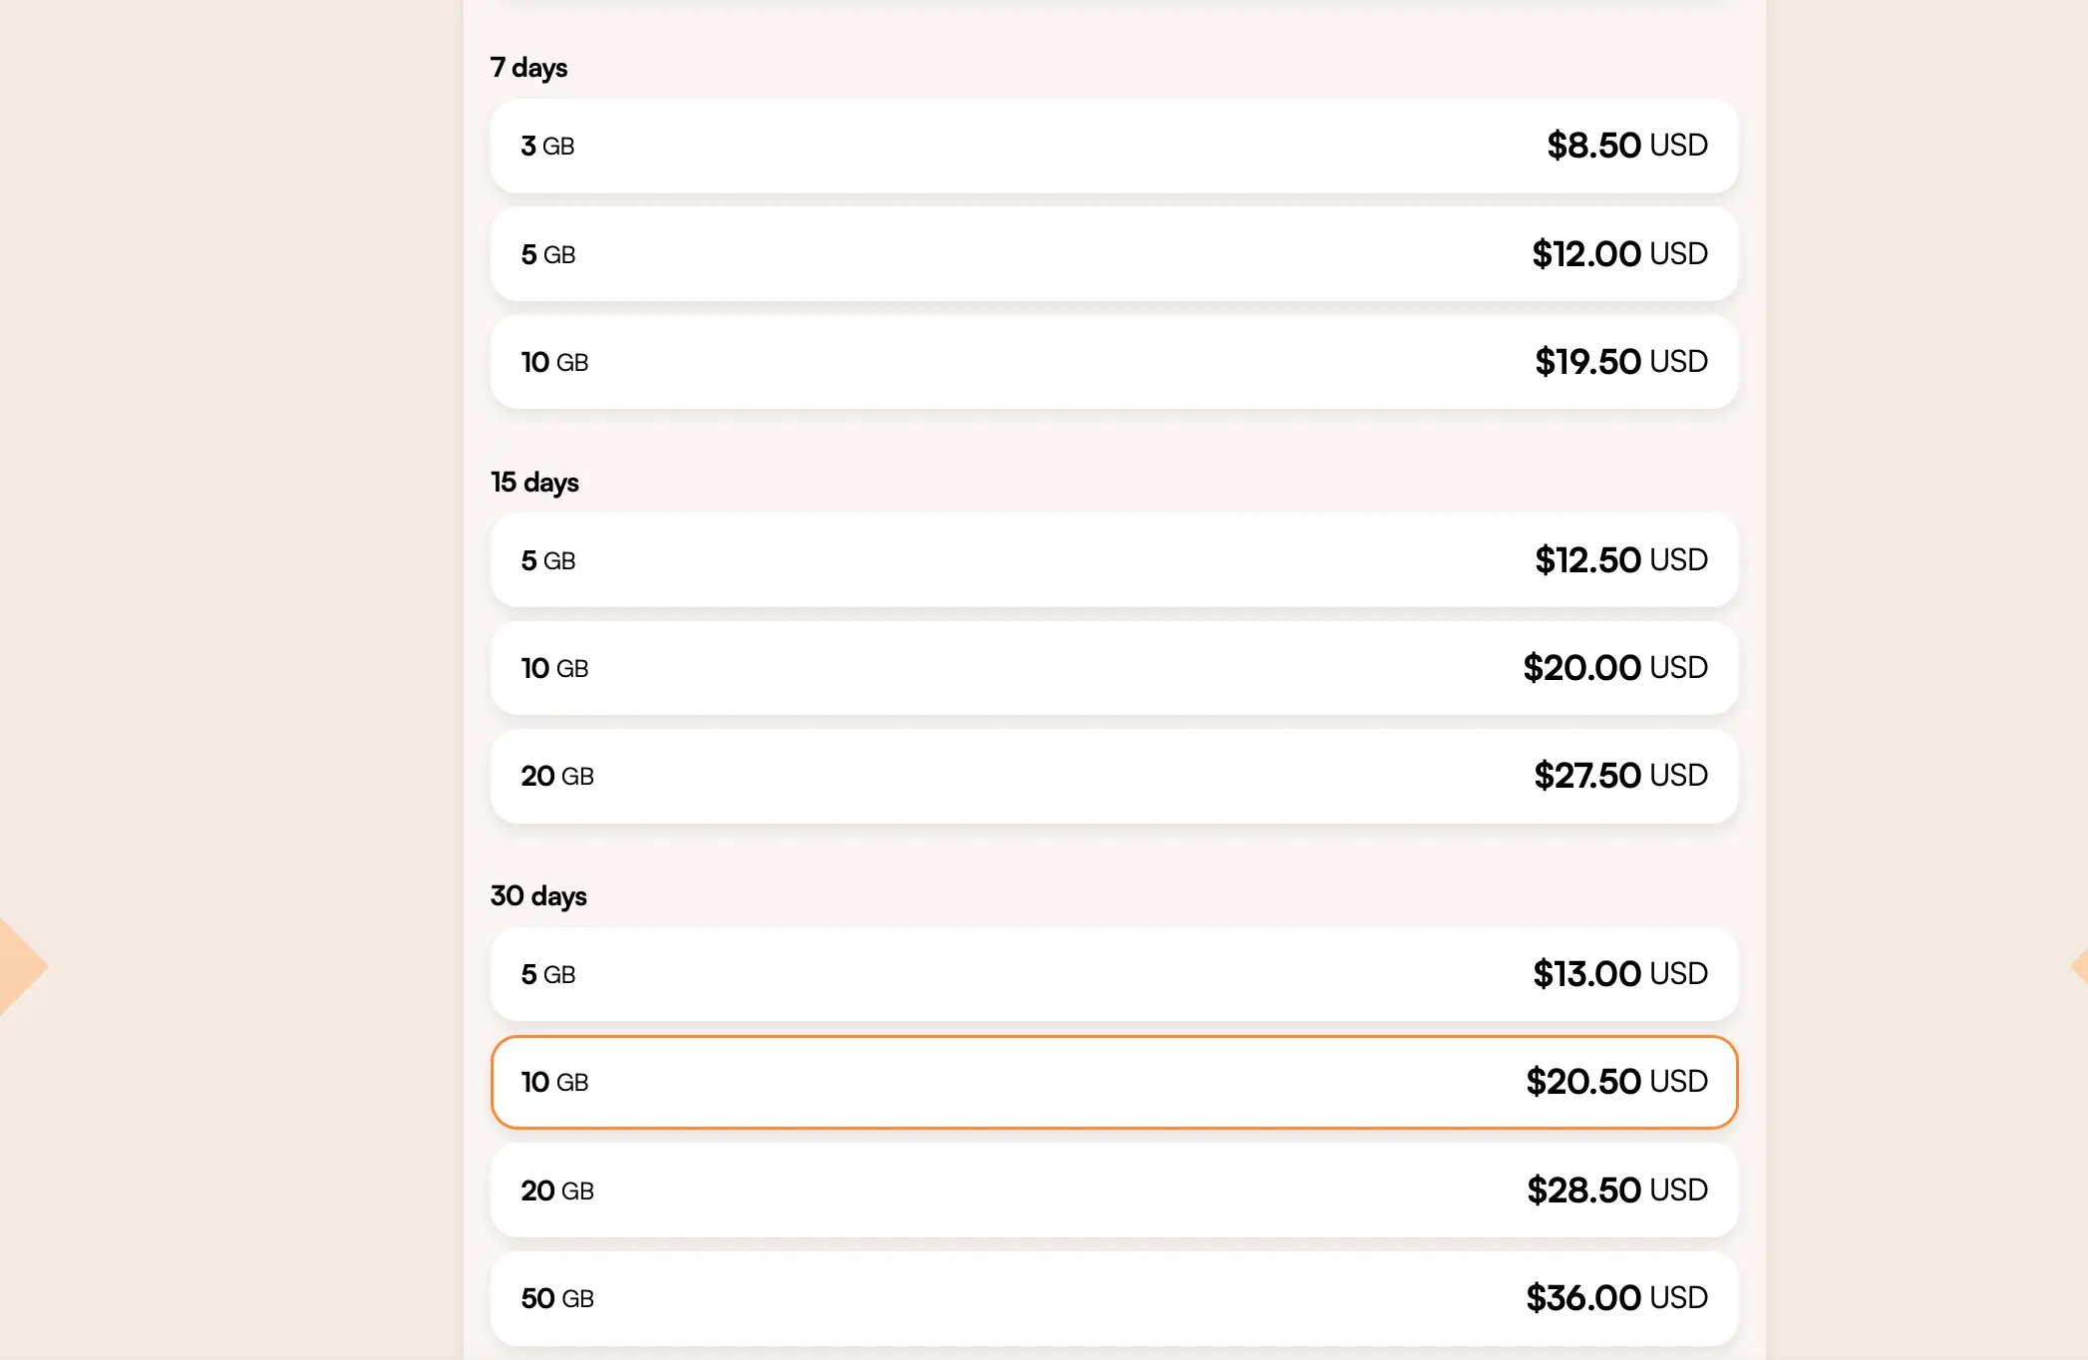Screen dimensions: 2088x1360
Task: Click the $12.50 USD price
Action: pos(1621,560)
